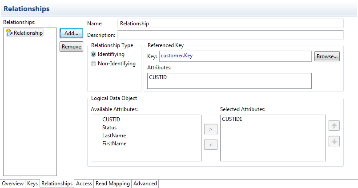Follow the customer.Key link
This screenshot has width=358, height=188.
point(177,56)
